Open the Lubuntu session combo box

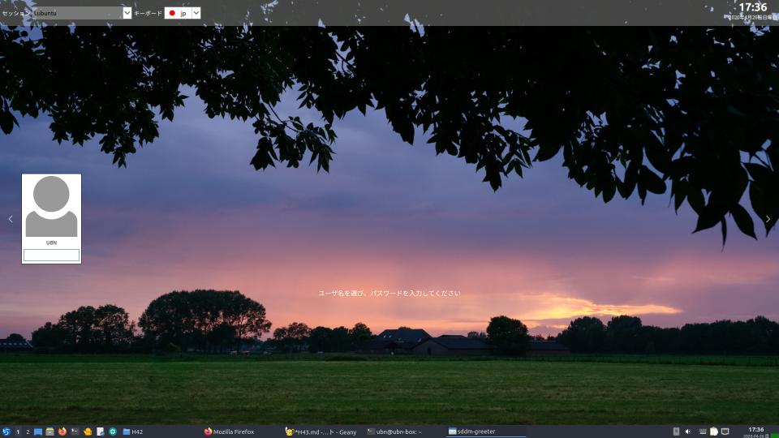point(82,13)
